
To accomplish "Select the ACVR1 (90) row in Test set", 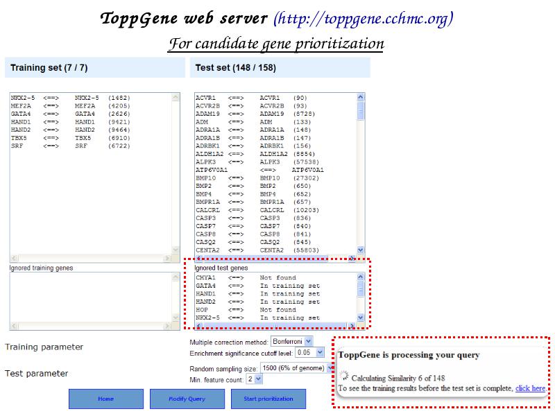I will [x=251, y=98].
